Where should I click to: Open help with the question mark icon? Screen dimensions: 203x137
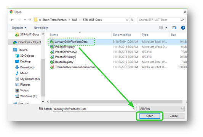point(183,28)
